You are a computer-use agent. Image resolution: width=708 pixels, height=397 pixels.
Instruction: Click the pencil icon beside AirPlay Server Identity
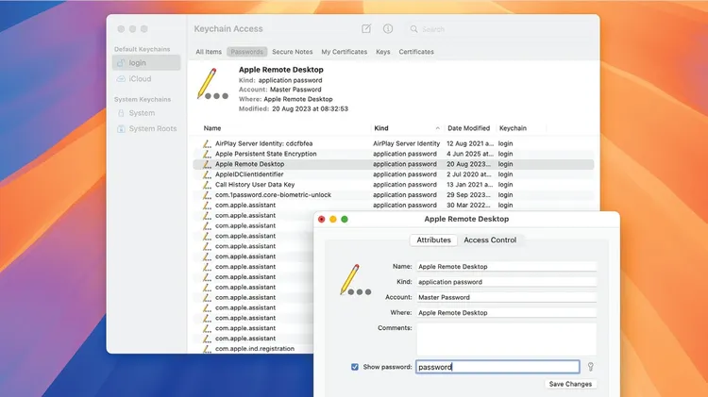click(x=207, y=143)
